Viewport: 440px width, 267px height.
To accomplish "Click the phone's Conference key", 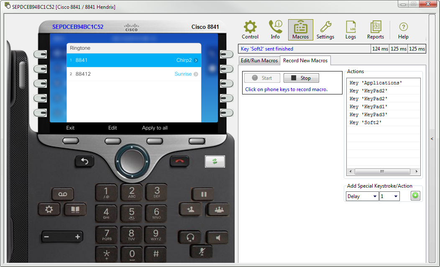I will 219,209.
